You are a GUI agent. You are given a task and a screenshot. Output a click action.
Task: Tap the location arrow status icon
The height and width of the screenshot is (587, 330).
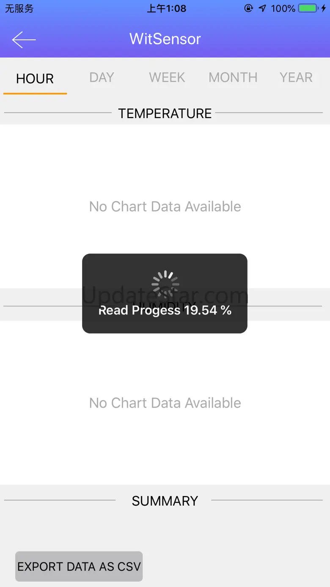262,8
